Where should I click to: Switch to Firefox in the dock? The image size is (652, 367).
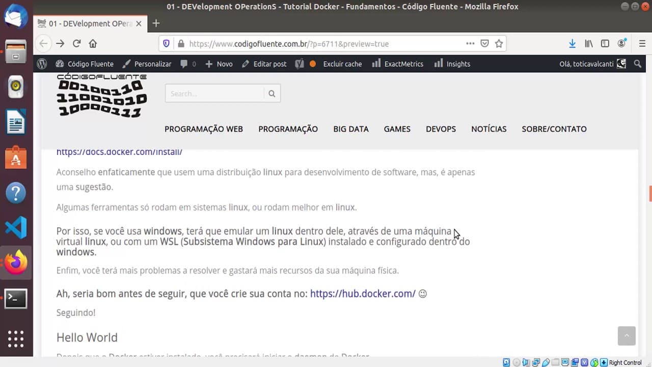16,263
